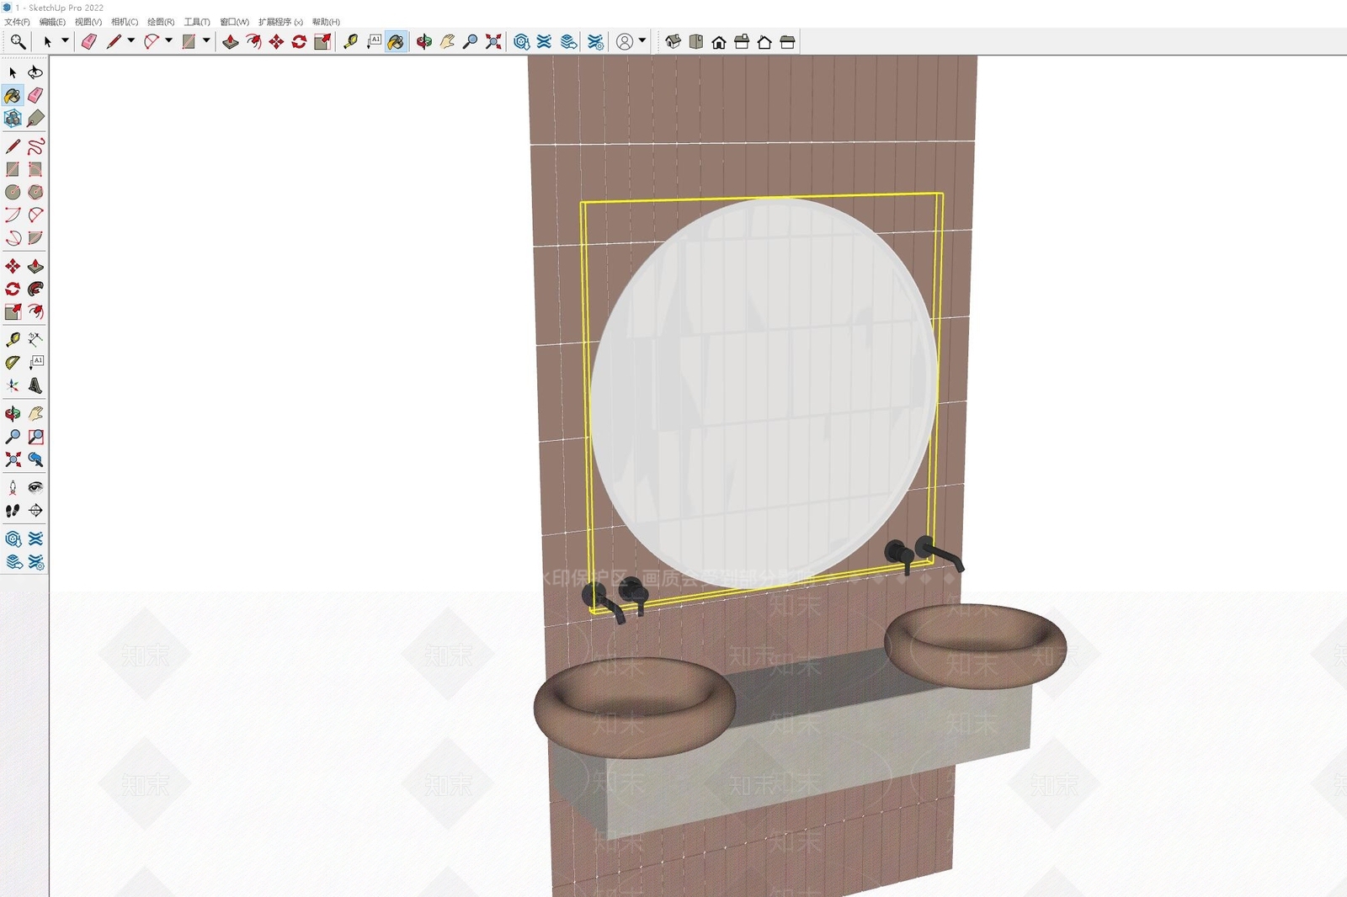
Task: Select the Circle tool in left toolbar
Action: (13, 192)
